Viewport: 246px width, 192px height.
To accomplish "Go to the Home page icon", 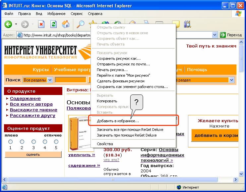I will coord(66,24).
